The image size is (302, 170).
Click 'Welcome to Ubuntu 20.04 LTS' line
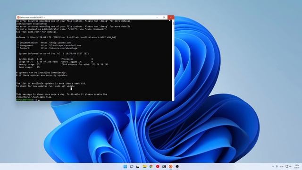(x=66, y=37)
